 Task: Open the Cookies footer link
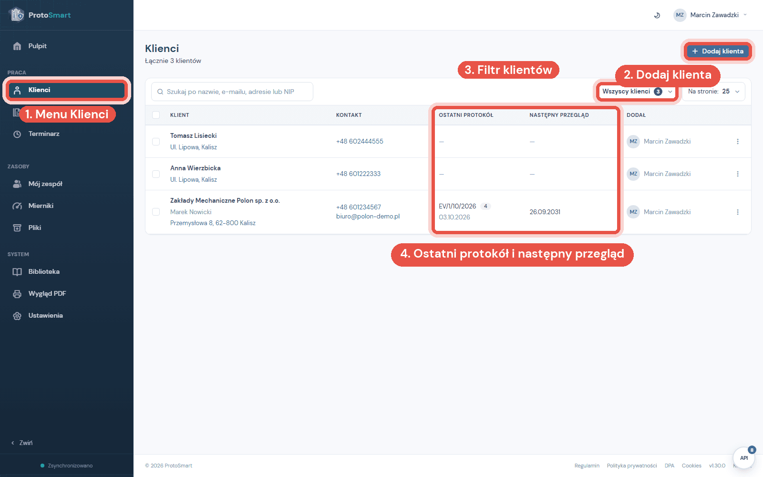[691, 466]
